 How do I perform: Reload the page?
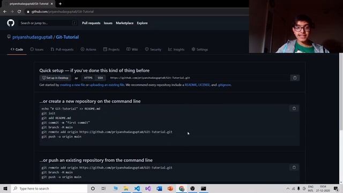19,12
